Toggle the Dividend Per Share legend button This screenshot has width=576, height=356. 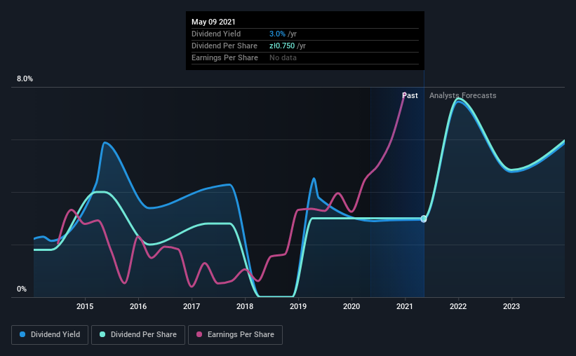(138, 335)
